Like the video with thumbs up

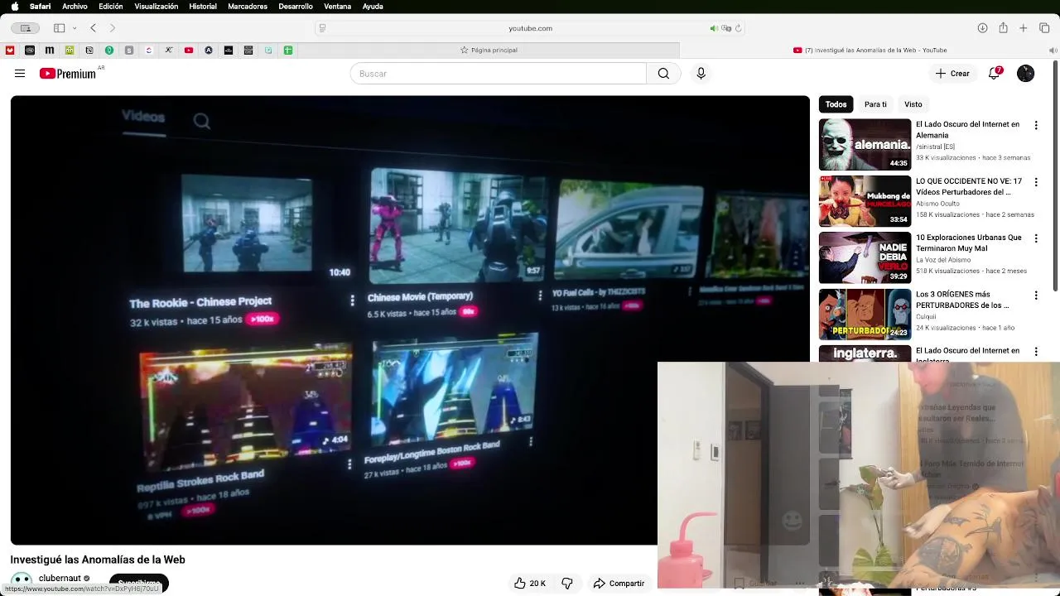click(529, 584)
